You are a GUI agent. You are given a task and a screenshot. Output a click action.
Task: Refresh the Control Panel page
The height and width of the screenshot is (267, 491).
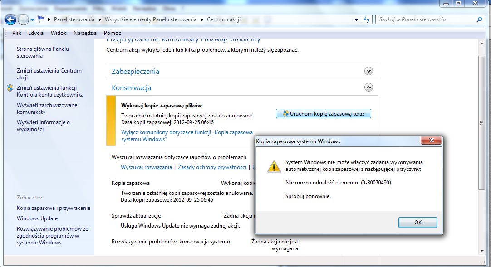367,19
